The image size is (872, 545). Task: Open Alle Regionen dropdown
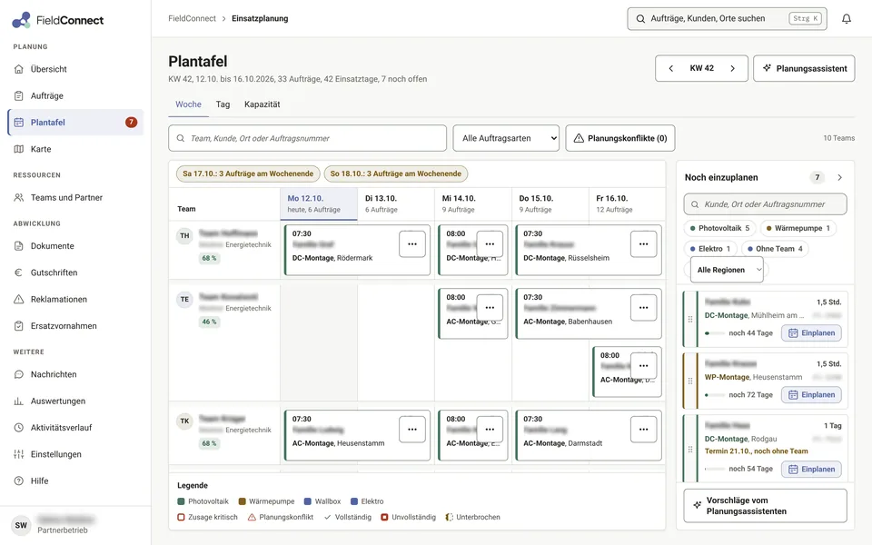click(727, 270)
